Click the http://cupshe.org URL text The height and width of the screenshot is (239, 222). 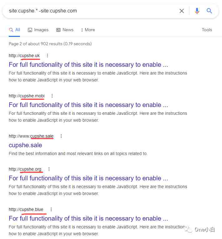(25, 169)
